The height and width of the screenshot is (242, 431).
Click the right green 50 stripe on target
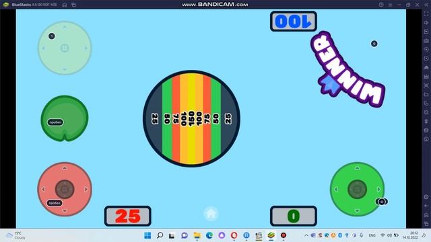[x=215, y=118]
